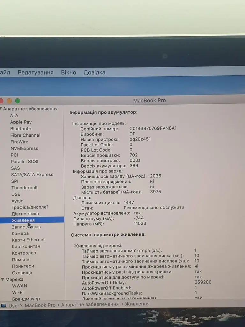Select Apple Pay in the sidebar

click(21, 122)
